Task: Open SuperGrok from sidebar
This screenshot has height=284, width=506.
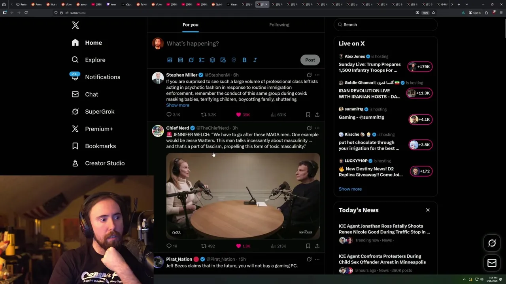Action: pyautogui.click(x=93, y=112)
